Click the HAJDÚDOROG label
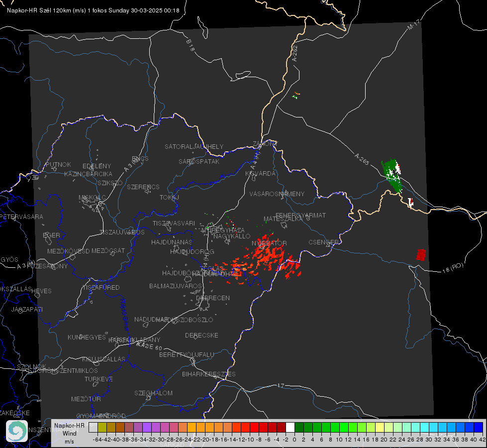487x448 pixels. tap(192, 251)
